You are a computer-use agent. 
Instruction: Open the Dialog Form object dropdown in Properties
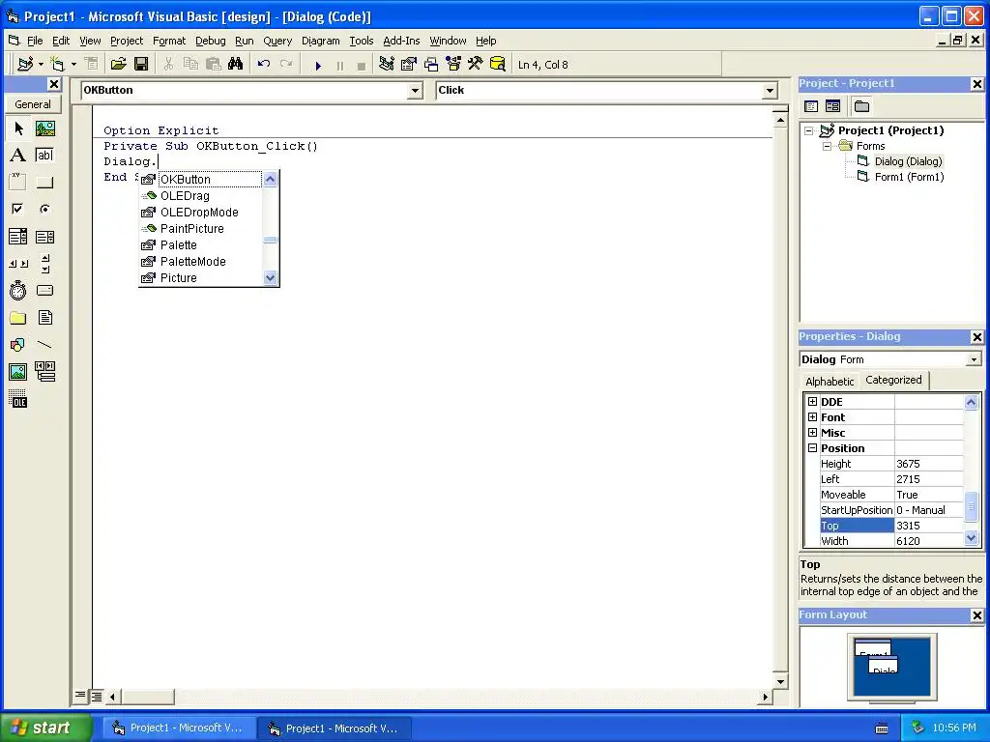(974, 359)
